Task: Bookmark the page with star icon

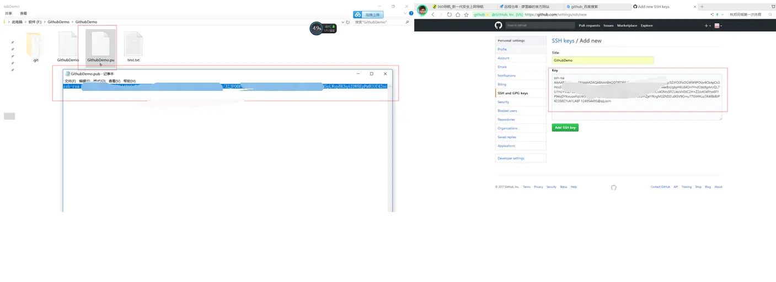Action: coord(467,15)
